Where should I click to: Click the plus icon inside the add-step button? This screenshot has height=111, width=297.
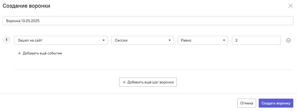[124, 82]
